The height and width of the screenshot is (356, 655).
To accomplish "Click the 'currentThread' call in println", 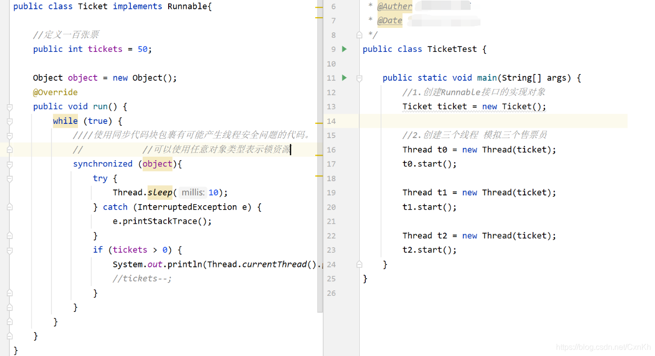I will (x=275, y=264).
